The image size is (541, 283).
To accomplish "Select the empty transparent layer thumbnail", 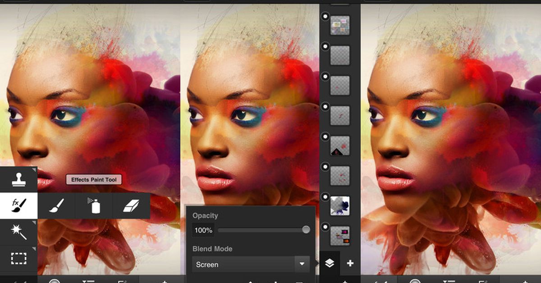I will point(340,55).
